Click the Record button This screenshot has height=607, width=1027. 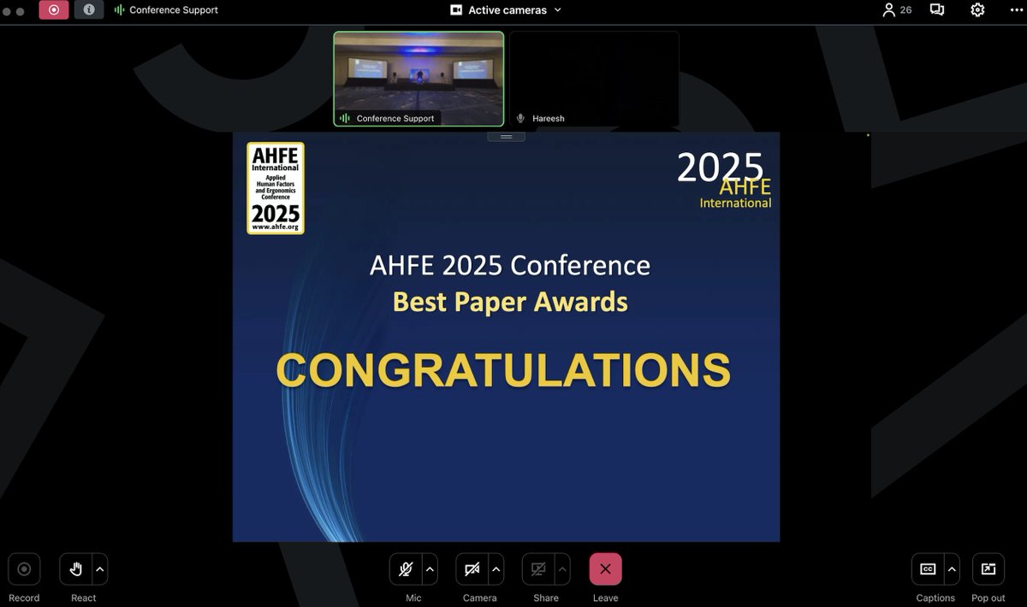coord(24,569)
